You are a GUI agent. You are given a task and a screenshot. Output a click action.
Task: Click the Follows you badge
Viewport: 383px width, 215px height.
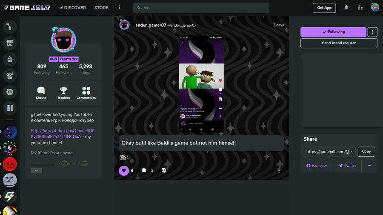tap(69, 59)
